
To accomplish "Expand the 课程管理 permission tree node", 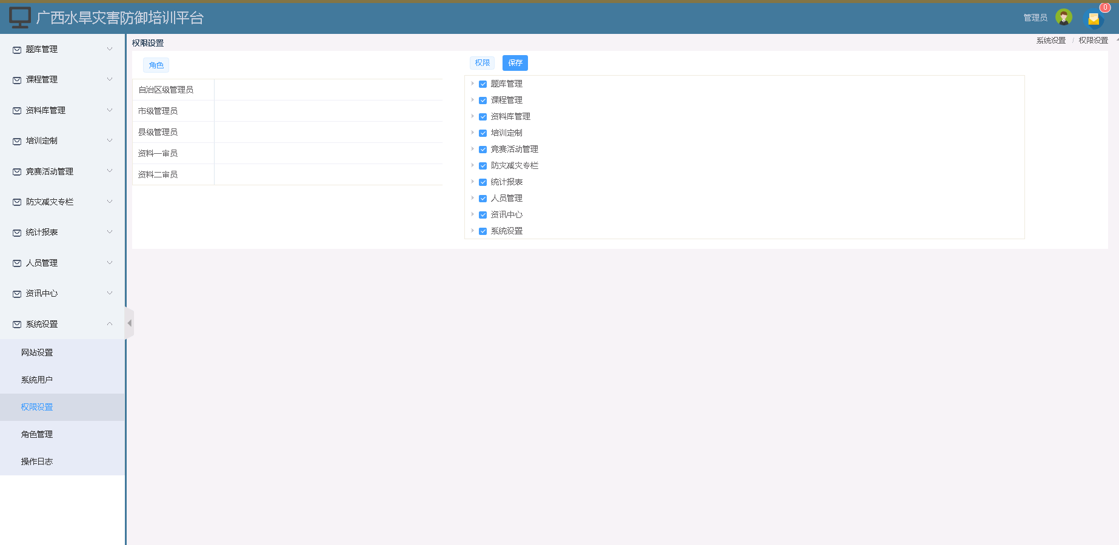I will coord(473,100).
